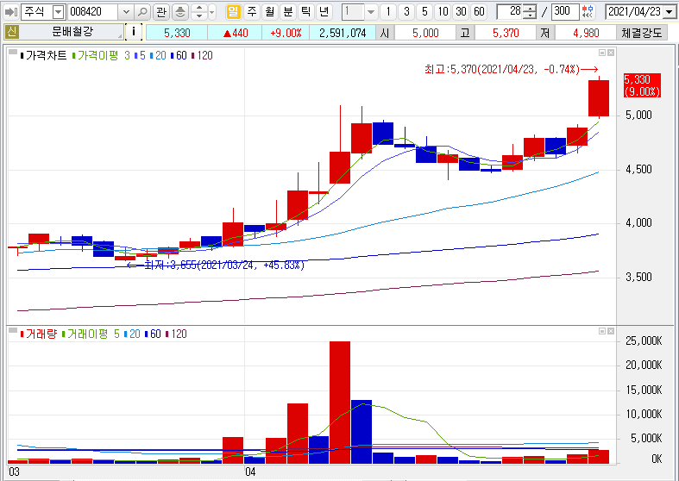
Task: Click the ▲440 change value
Action: [236, 33]
